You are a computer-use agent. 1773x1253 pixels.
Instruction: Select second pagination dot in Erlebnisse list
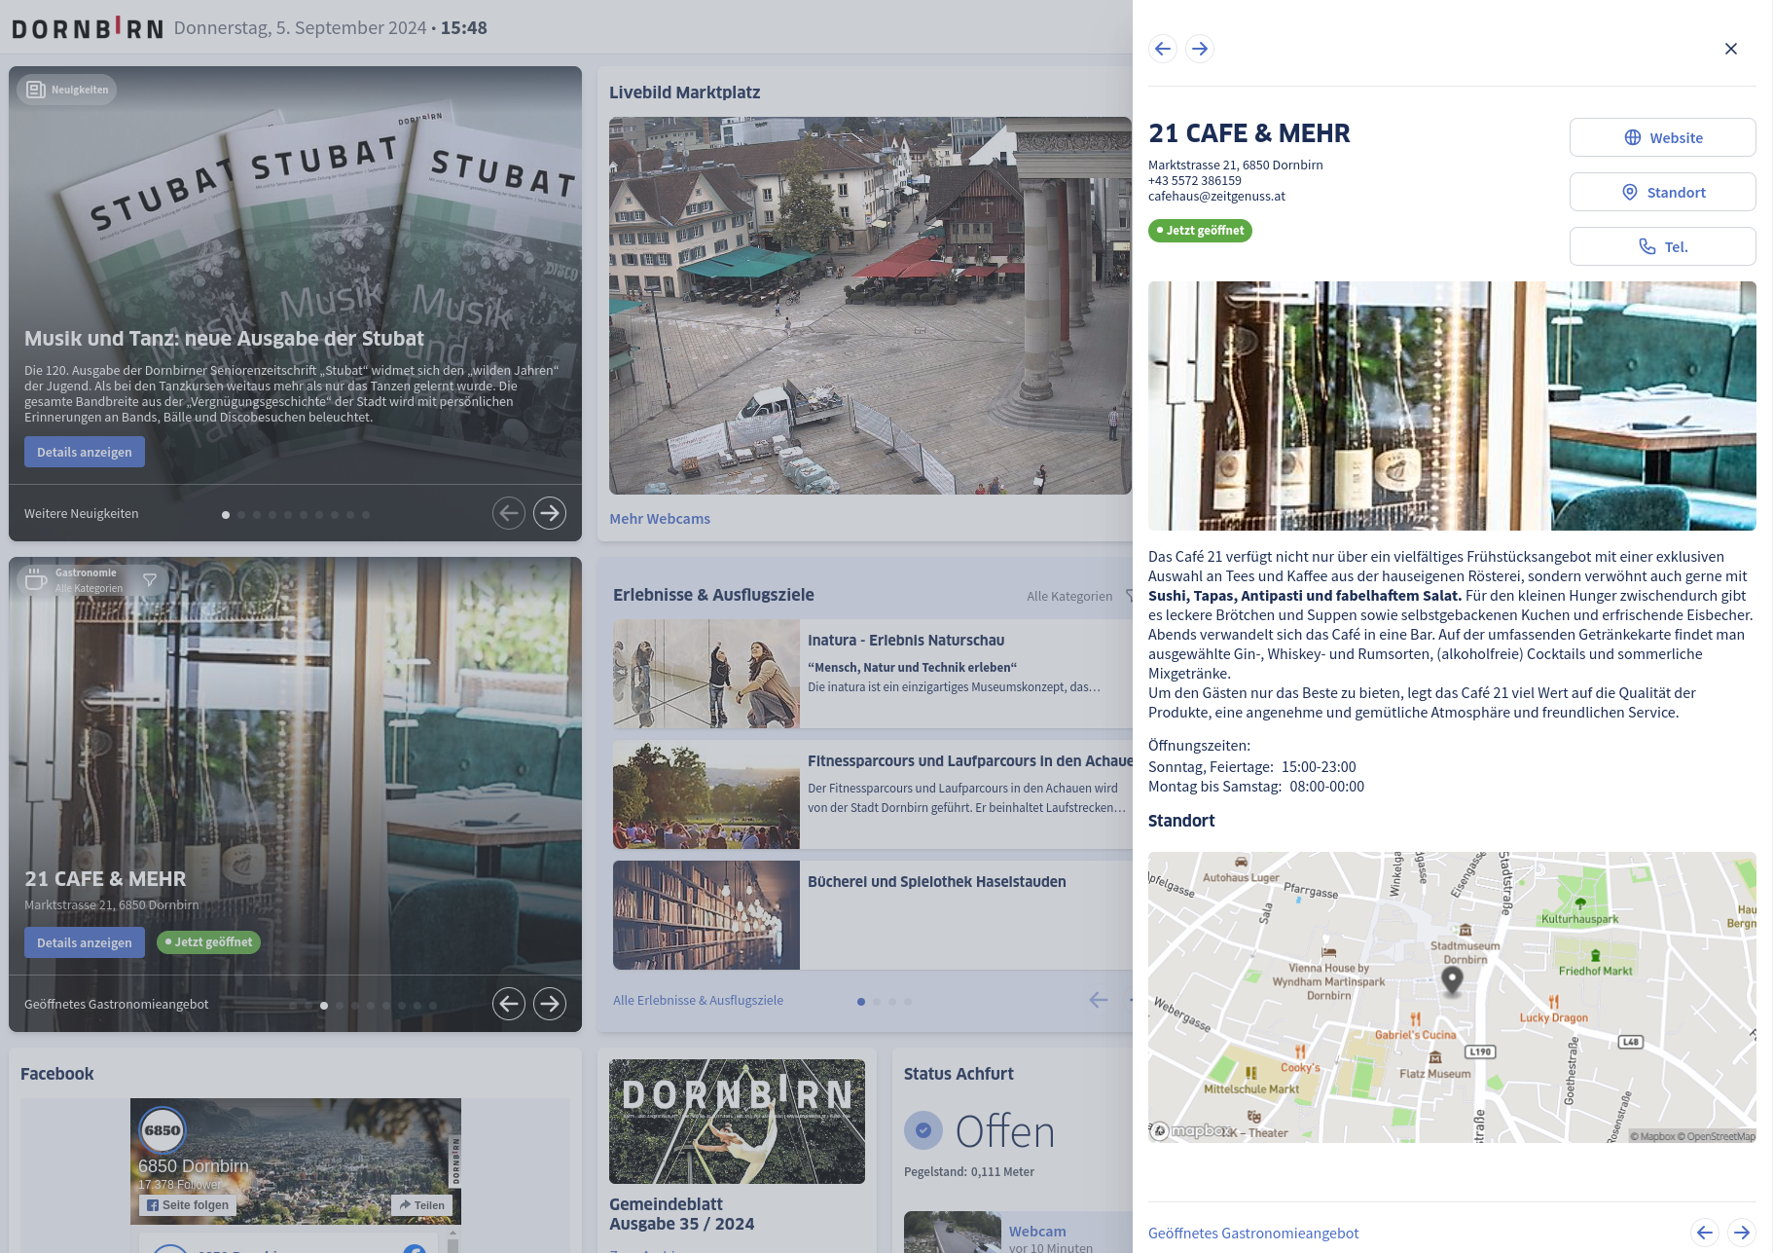click(x=877, y=1002)
